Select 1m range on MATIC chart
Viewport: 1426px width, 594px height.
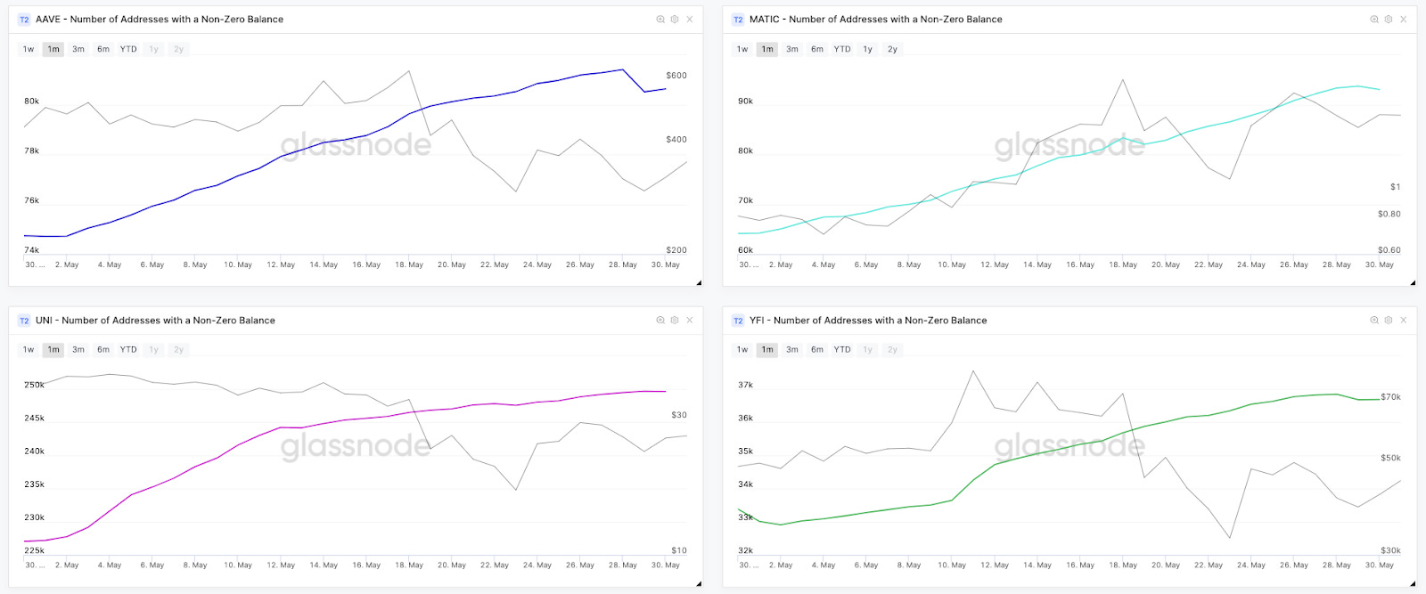(x=767, y=50)
